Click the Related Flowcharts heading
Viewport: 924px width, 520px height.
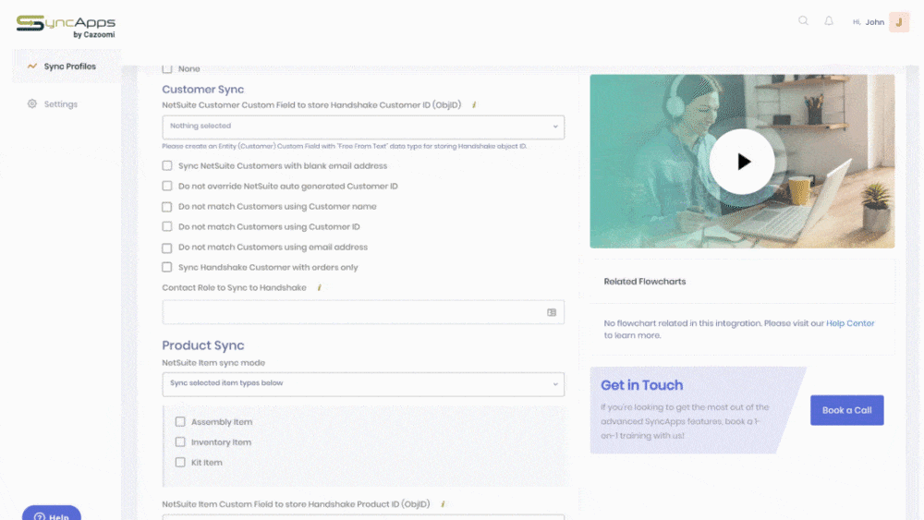(x=645, y=282)
